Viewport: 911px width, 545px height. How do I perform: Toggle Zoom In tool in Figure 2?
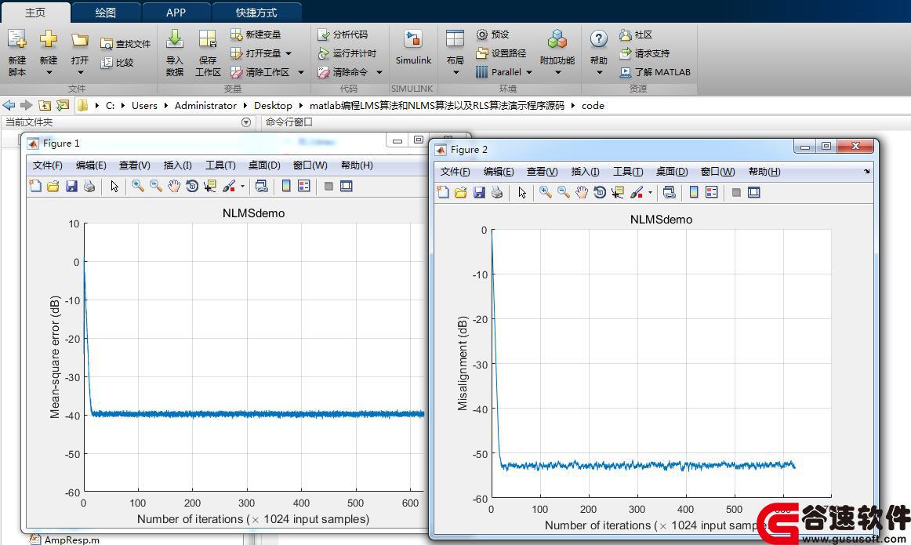pos(546,192)
